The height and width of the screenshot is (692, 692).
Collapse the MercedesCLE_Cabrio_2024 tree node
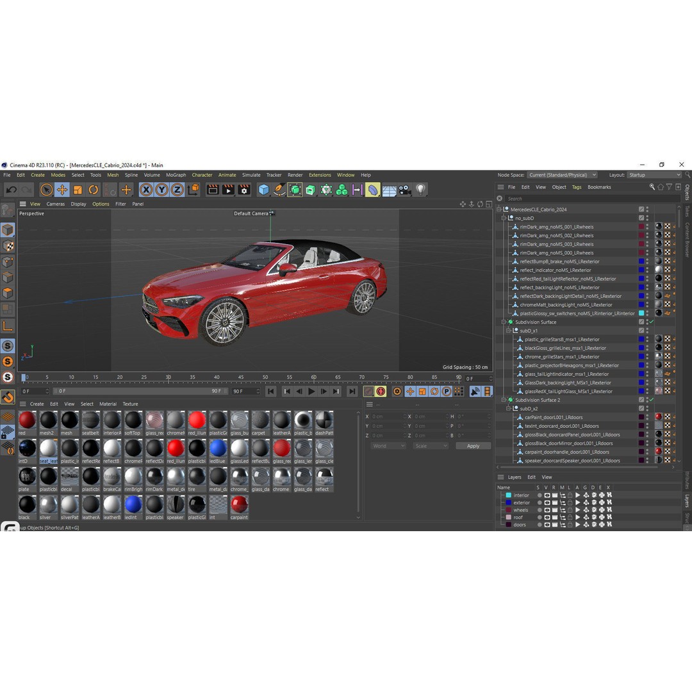pyautogui.click(x=499, y=209)
